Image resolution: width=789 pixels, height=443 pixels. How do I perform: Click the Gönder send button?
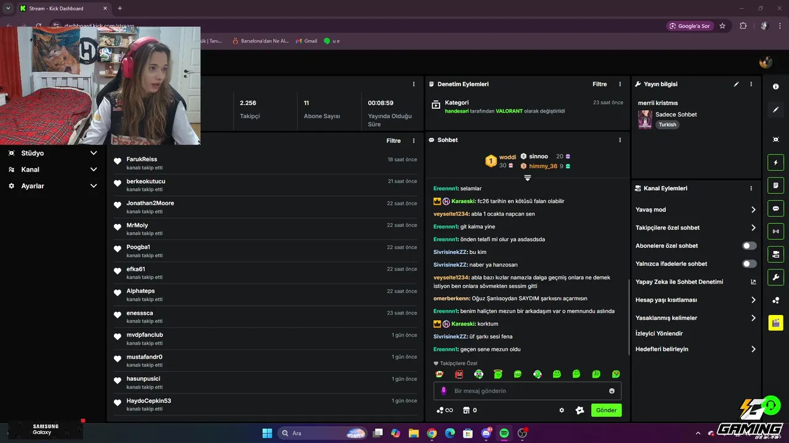coord(607,410)
